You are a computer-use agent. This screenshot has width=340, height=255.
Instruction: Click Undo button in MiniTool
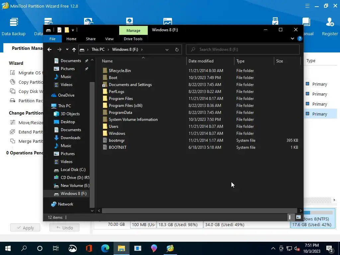pyautogui.click(x=64, y=228)
